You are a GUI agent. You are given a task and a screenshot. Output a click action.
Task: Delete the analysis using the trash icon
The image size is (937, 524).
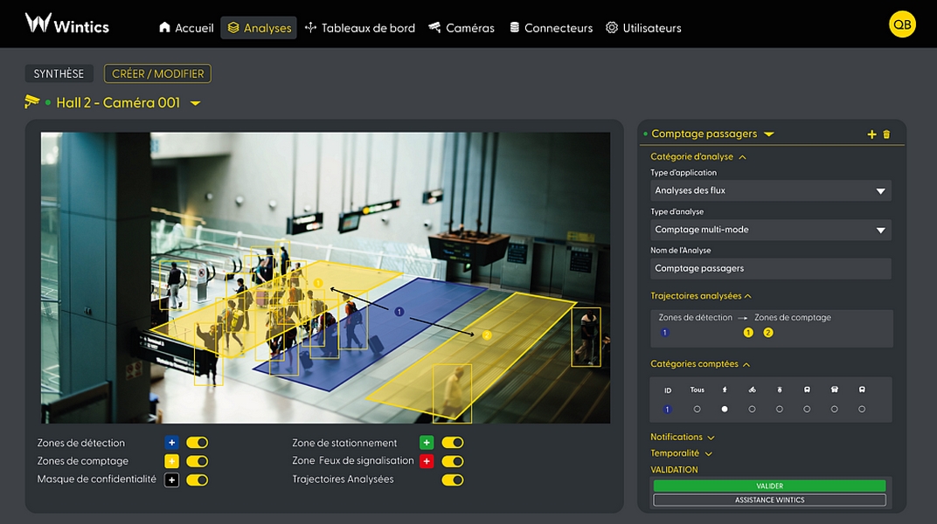(x=886, y=134)
